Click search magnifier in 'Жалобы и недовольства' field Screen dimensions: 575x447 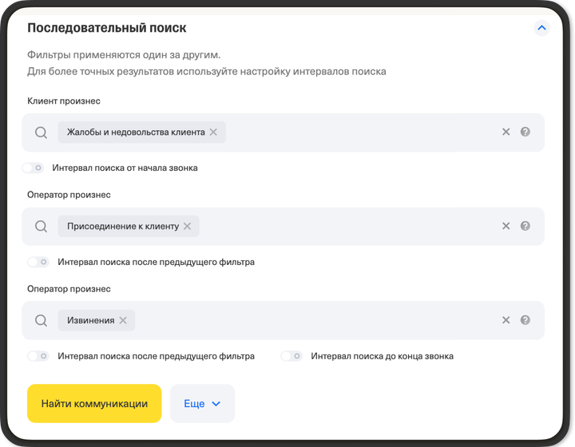[42, 133]
